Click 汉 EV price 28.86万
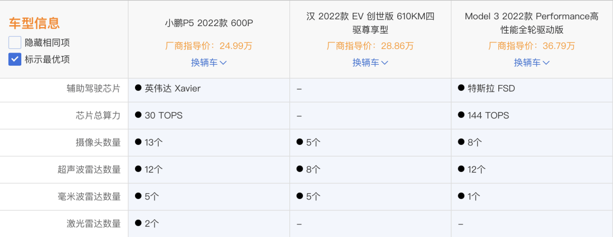 pos(370,46)
